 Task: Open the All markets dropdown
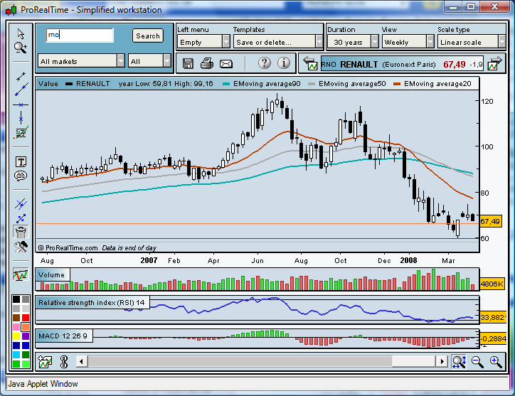(x=82, y=61)
